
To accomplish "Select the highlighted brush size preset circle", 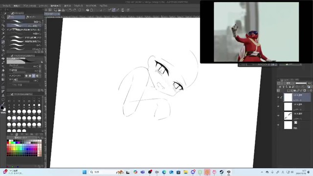I will (x=14, y=118).
